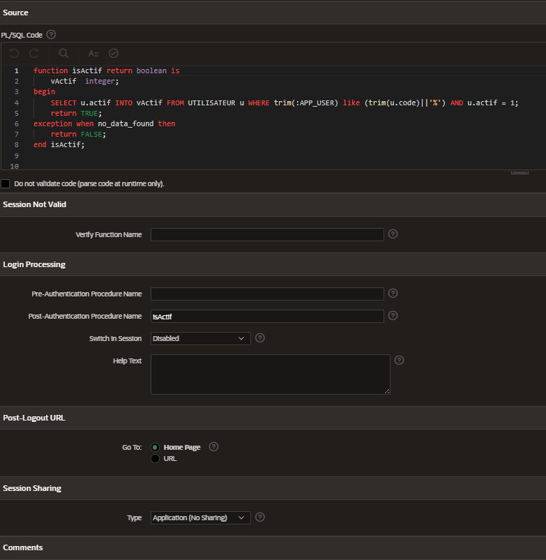Validate code using the checkmark circle icon

pos(114,53)
